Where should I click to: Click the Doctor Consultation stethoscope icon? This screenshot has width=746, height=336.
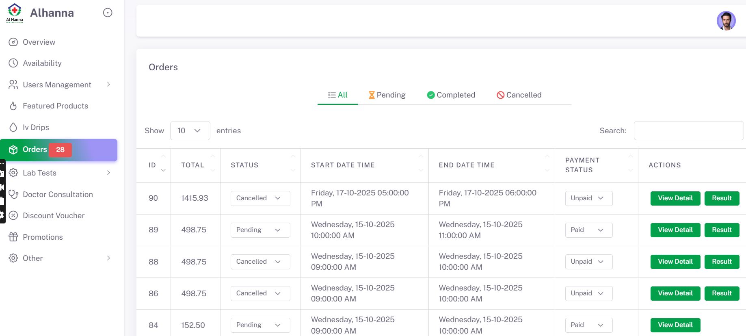(x=13, y=194)
